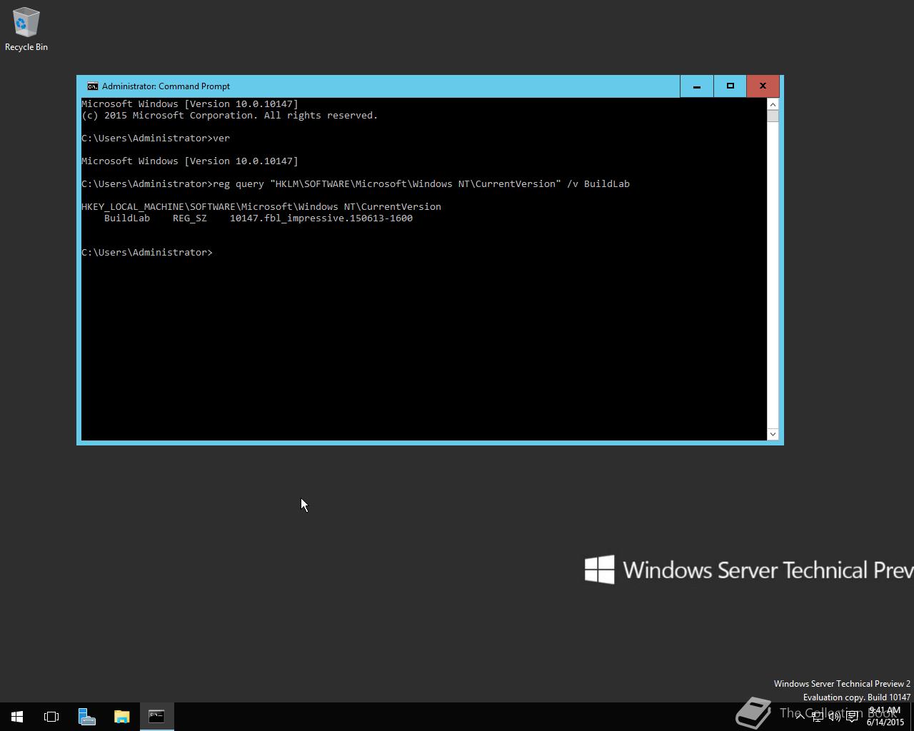Open the Start menu
This screenshot has height=731, width=914.
coord(17,717)
